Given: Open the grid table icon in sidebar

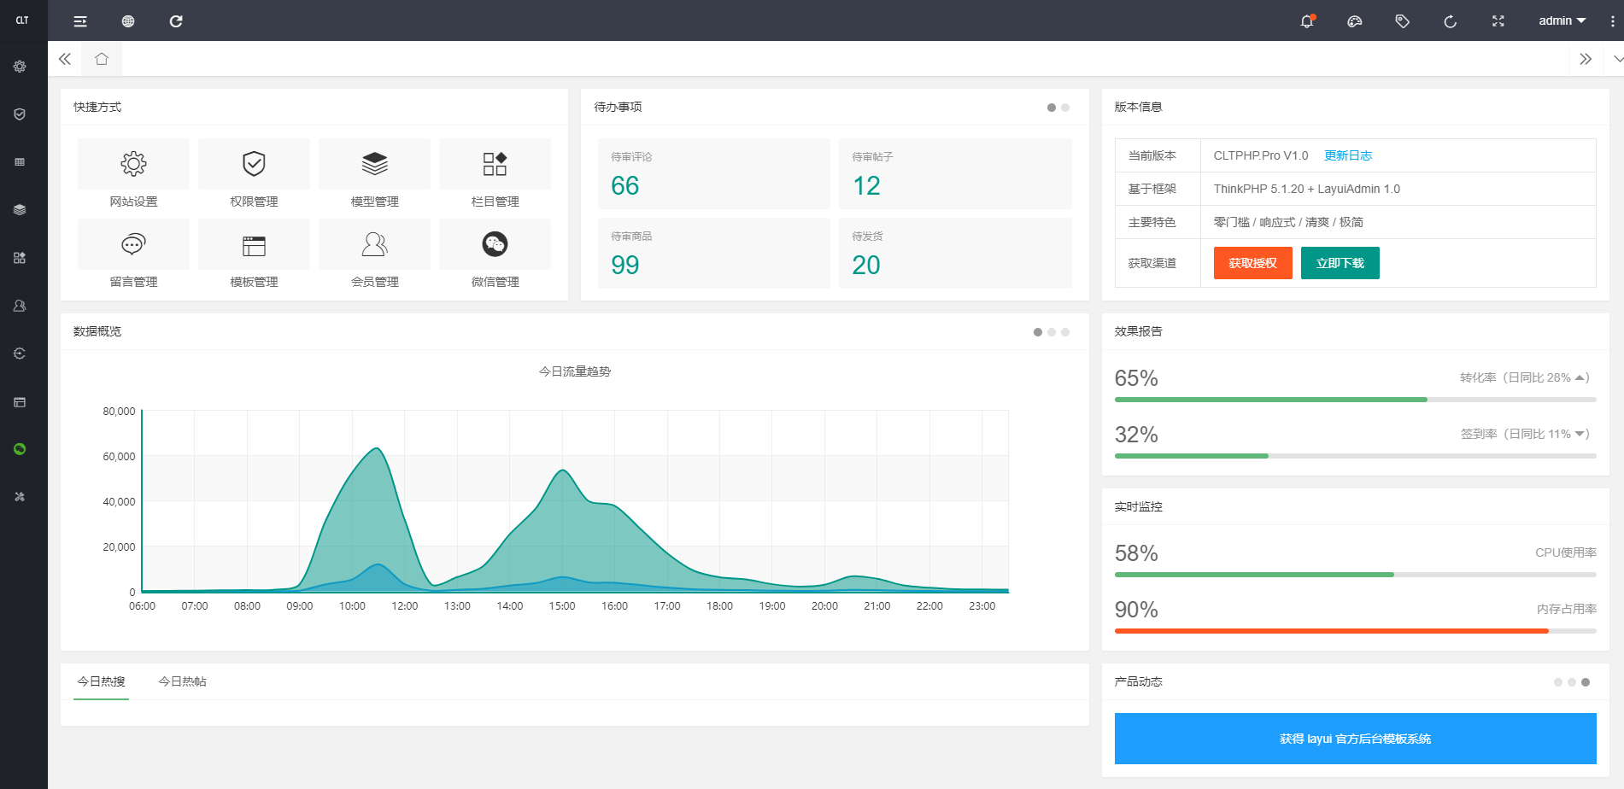Looking at the screenshot, I should [x=20, y=162].
